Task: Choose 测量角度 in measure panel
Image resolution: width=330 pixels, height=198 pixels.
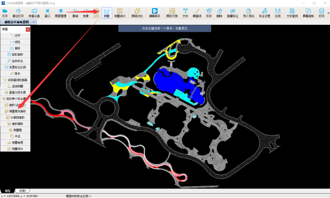Action: 16,143
